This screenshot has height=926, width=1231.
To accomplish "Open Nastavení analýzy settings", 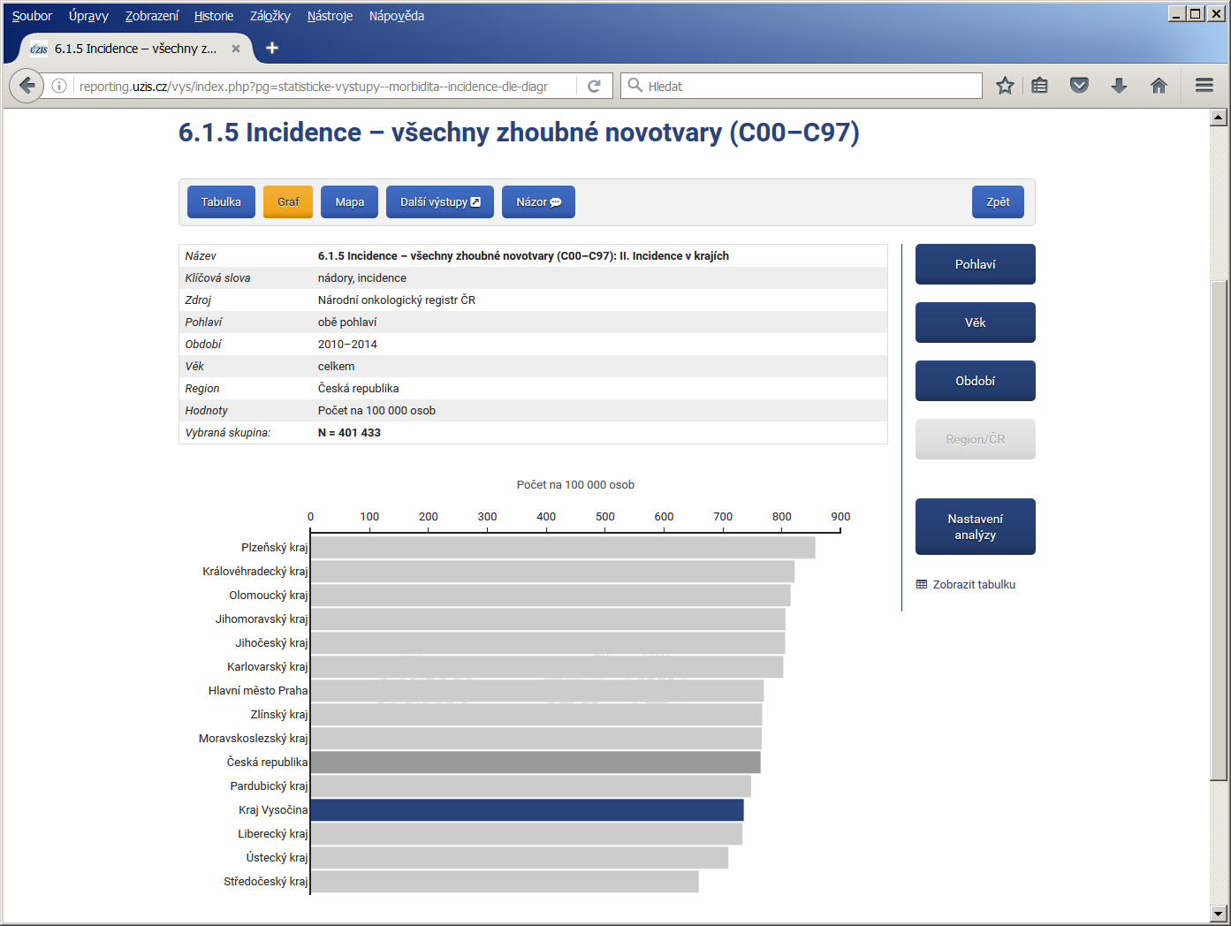I will point(976,527).
